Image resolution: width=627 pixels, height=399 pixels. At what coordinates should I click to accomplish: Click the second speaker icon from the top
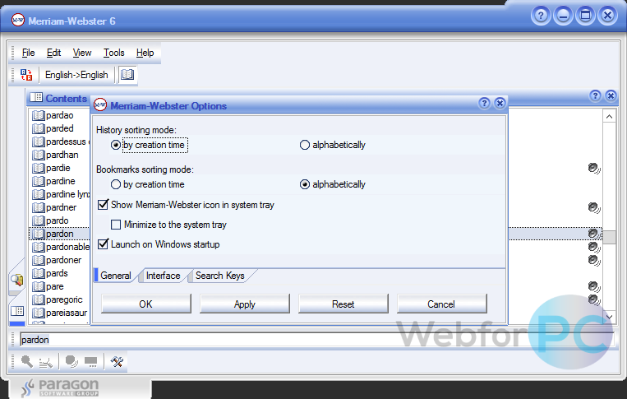click(594, 207)
